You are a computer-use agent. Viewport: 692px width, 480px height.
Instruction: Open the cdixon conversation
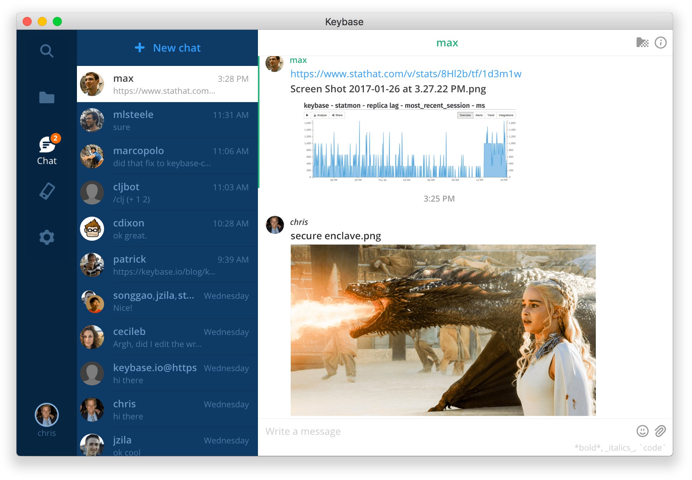[167, 229]
